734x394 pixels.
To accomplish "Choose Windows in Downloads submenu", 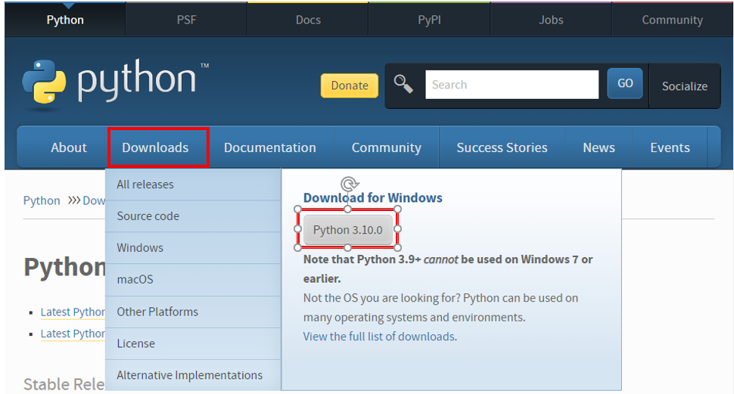I will click(x=193, y=247).
